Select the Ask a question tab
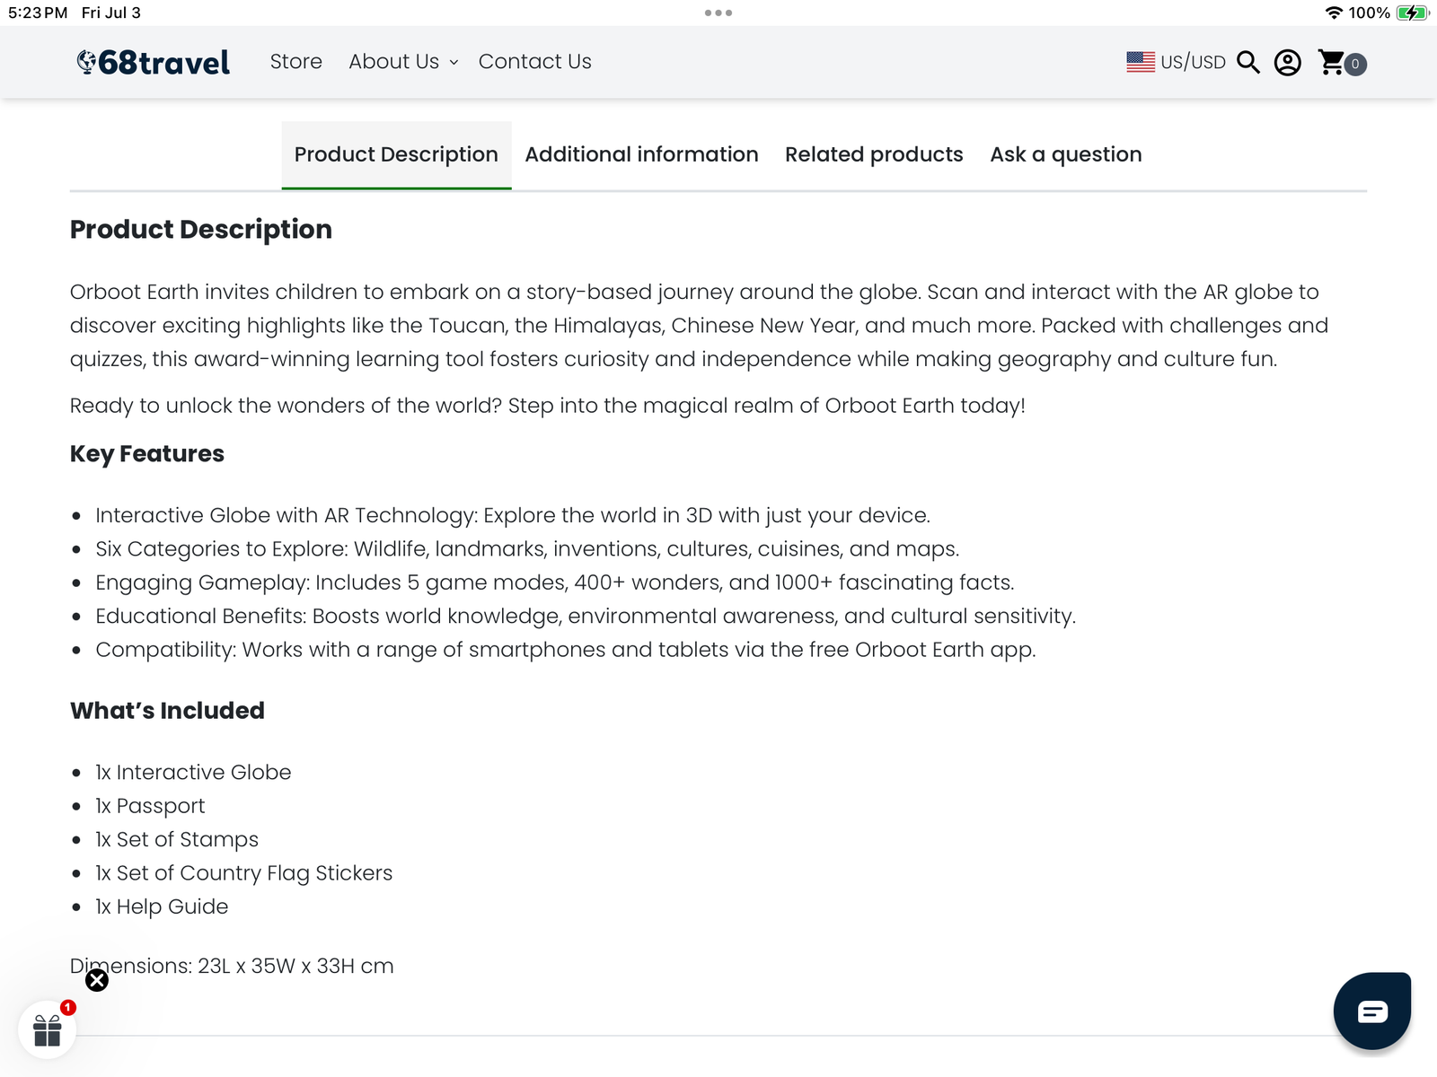This screenshot has height=1077, width=1437. point(1066,154)
